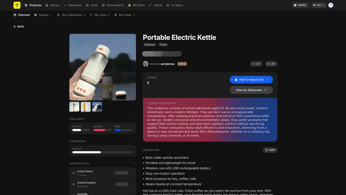Go to the Keywords page
This screenshot has height=195, width=346.
73,5
